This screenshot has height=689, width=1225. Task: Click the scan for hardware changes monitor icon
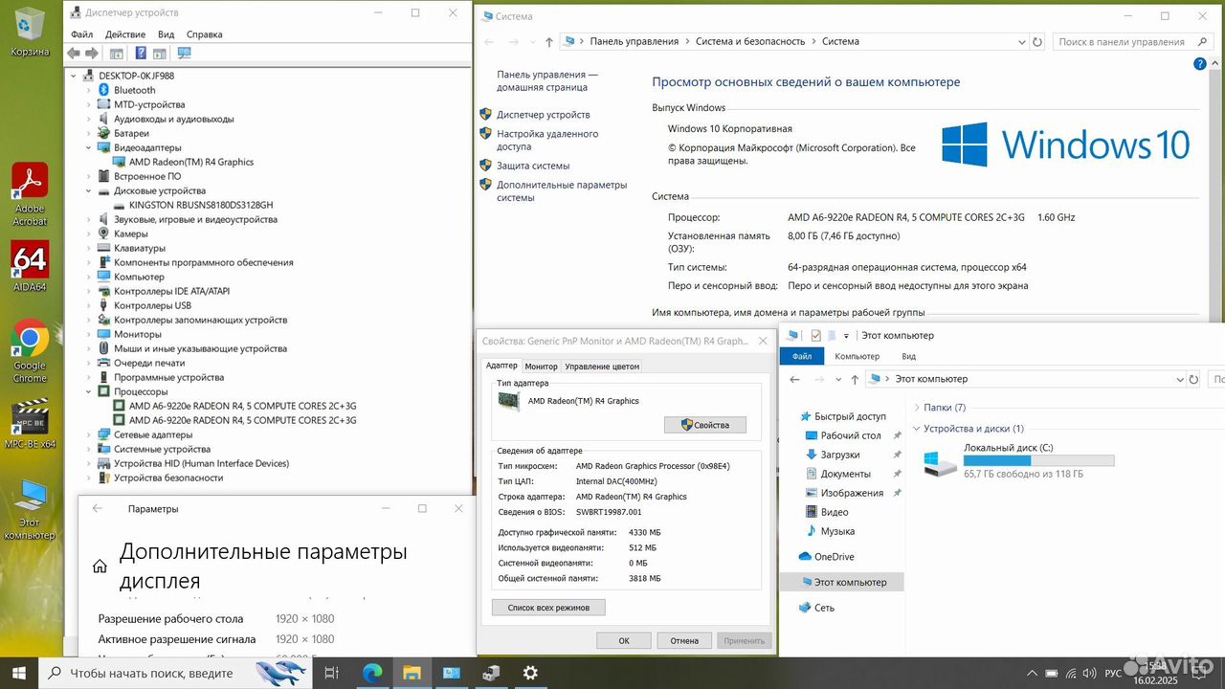tap(184, 54)
